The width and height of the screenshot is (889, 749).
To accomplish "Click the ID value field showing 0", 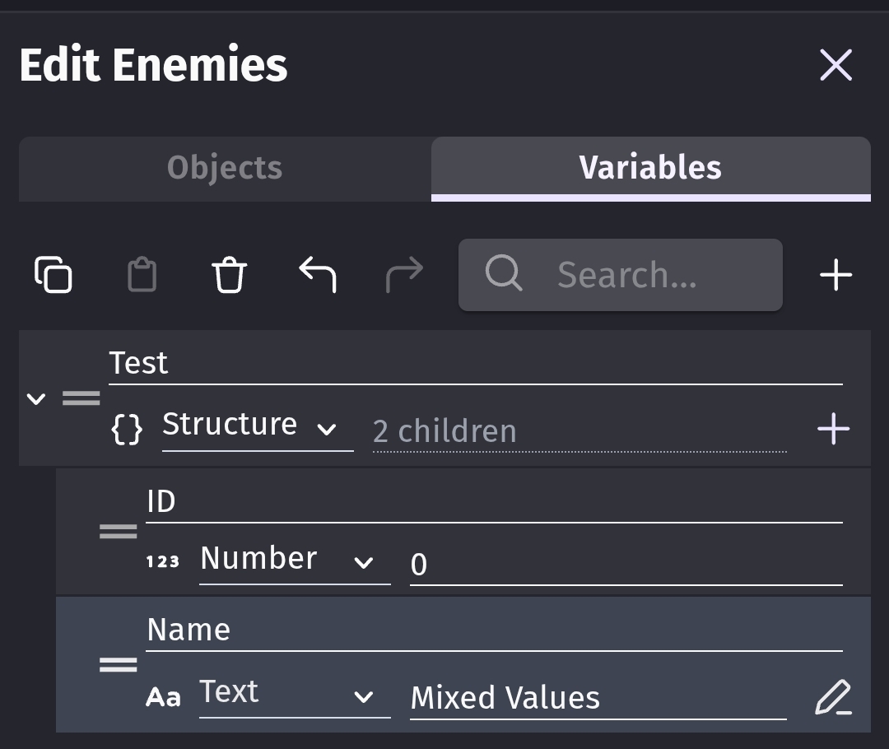I will click(x=626, y=564).
